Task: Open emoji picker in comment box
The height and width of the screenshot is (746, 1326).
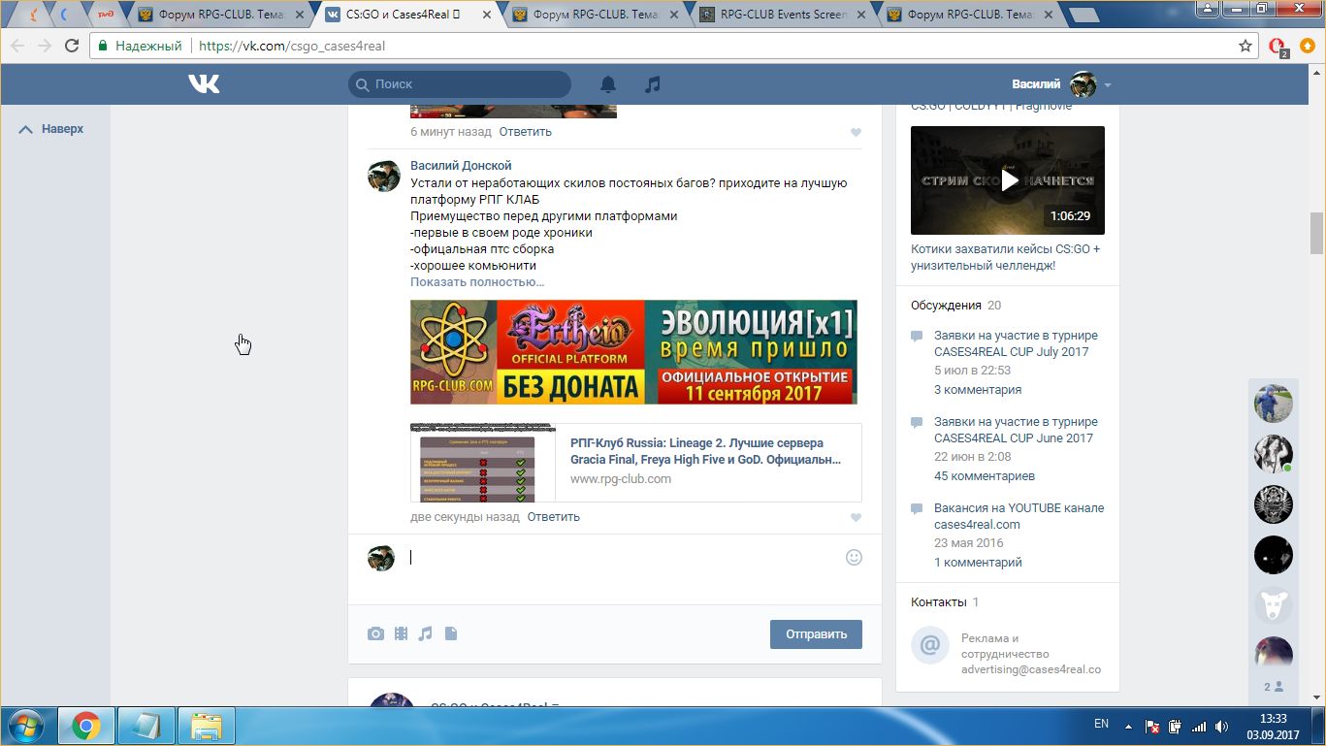Action: (854, 558)
